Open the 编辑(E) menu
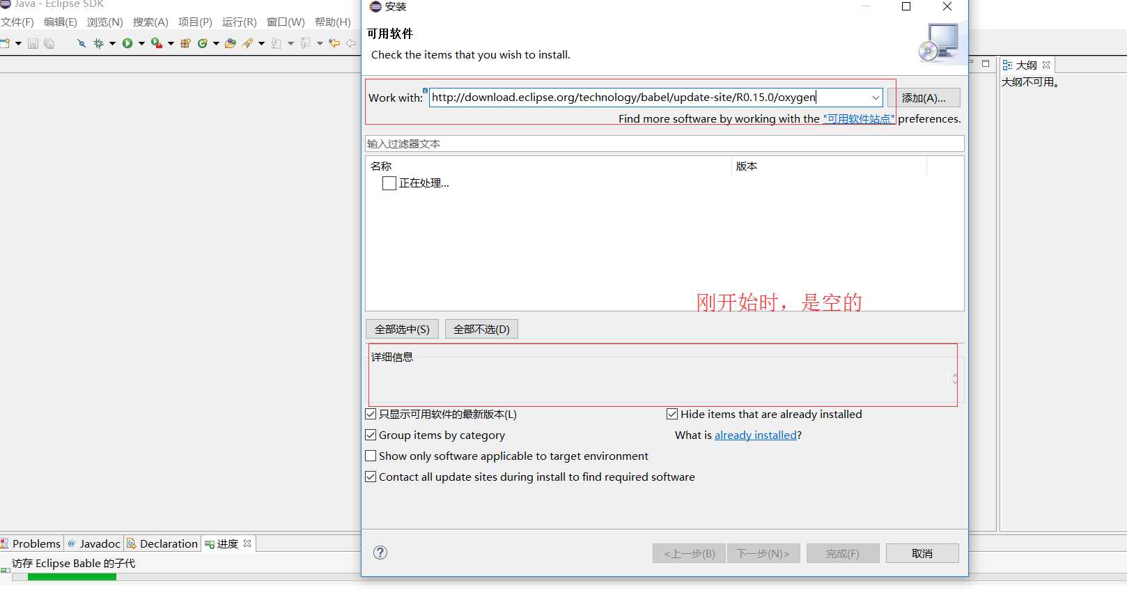This screenshot has width=1127, height=595. click(x=61, y=22)
